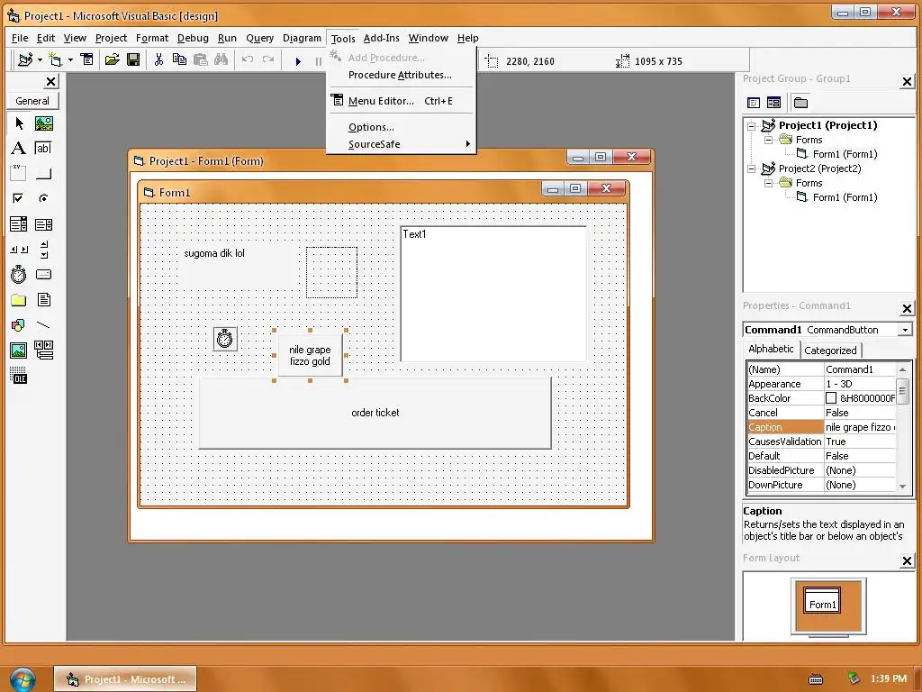Image resolution: width=922 pixels, height=692 pixels.
Task: Open the Menu Editor toolbar icon
Action: click(87, 59)
